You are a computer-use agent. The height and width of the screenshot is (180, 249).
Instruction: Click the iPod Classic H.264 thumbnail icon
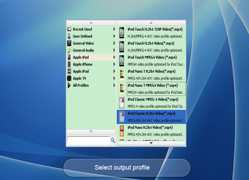click(x=121, y=117)
